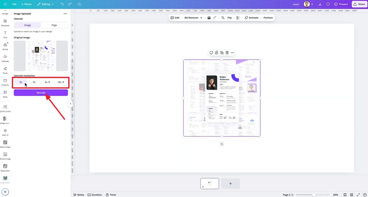Open the user profile avatar
Screen dimensions: 368x197
tap(307, 4)
